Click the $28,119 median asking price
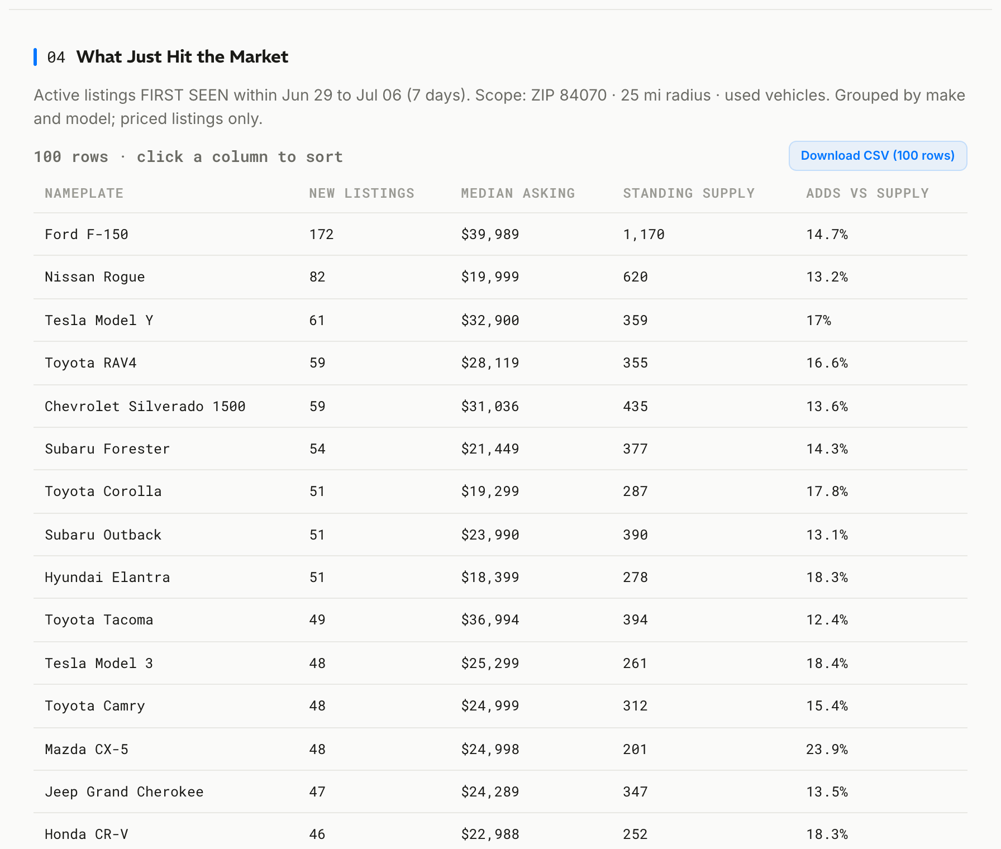This screenshot has width=1001, height=849. point(490,363)
